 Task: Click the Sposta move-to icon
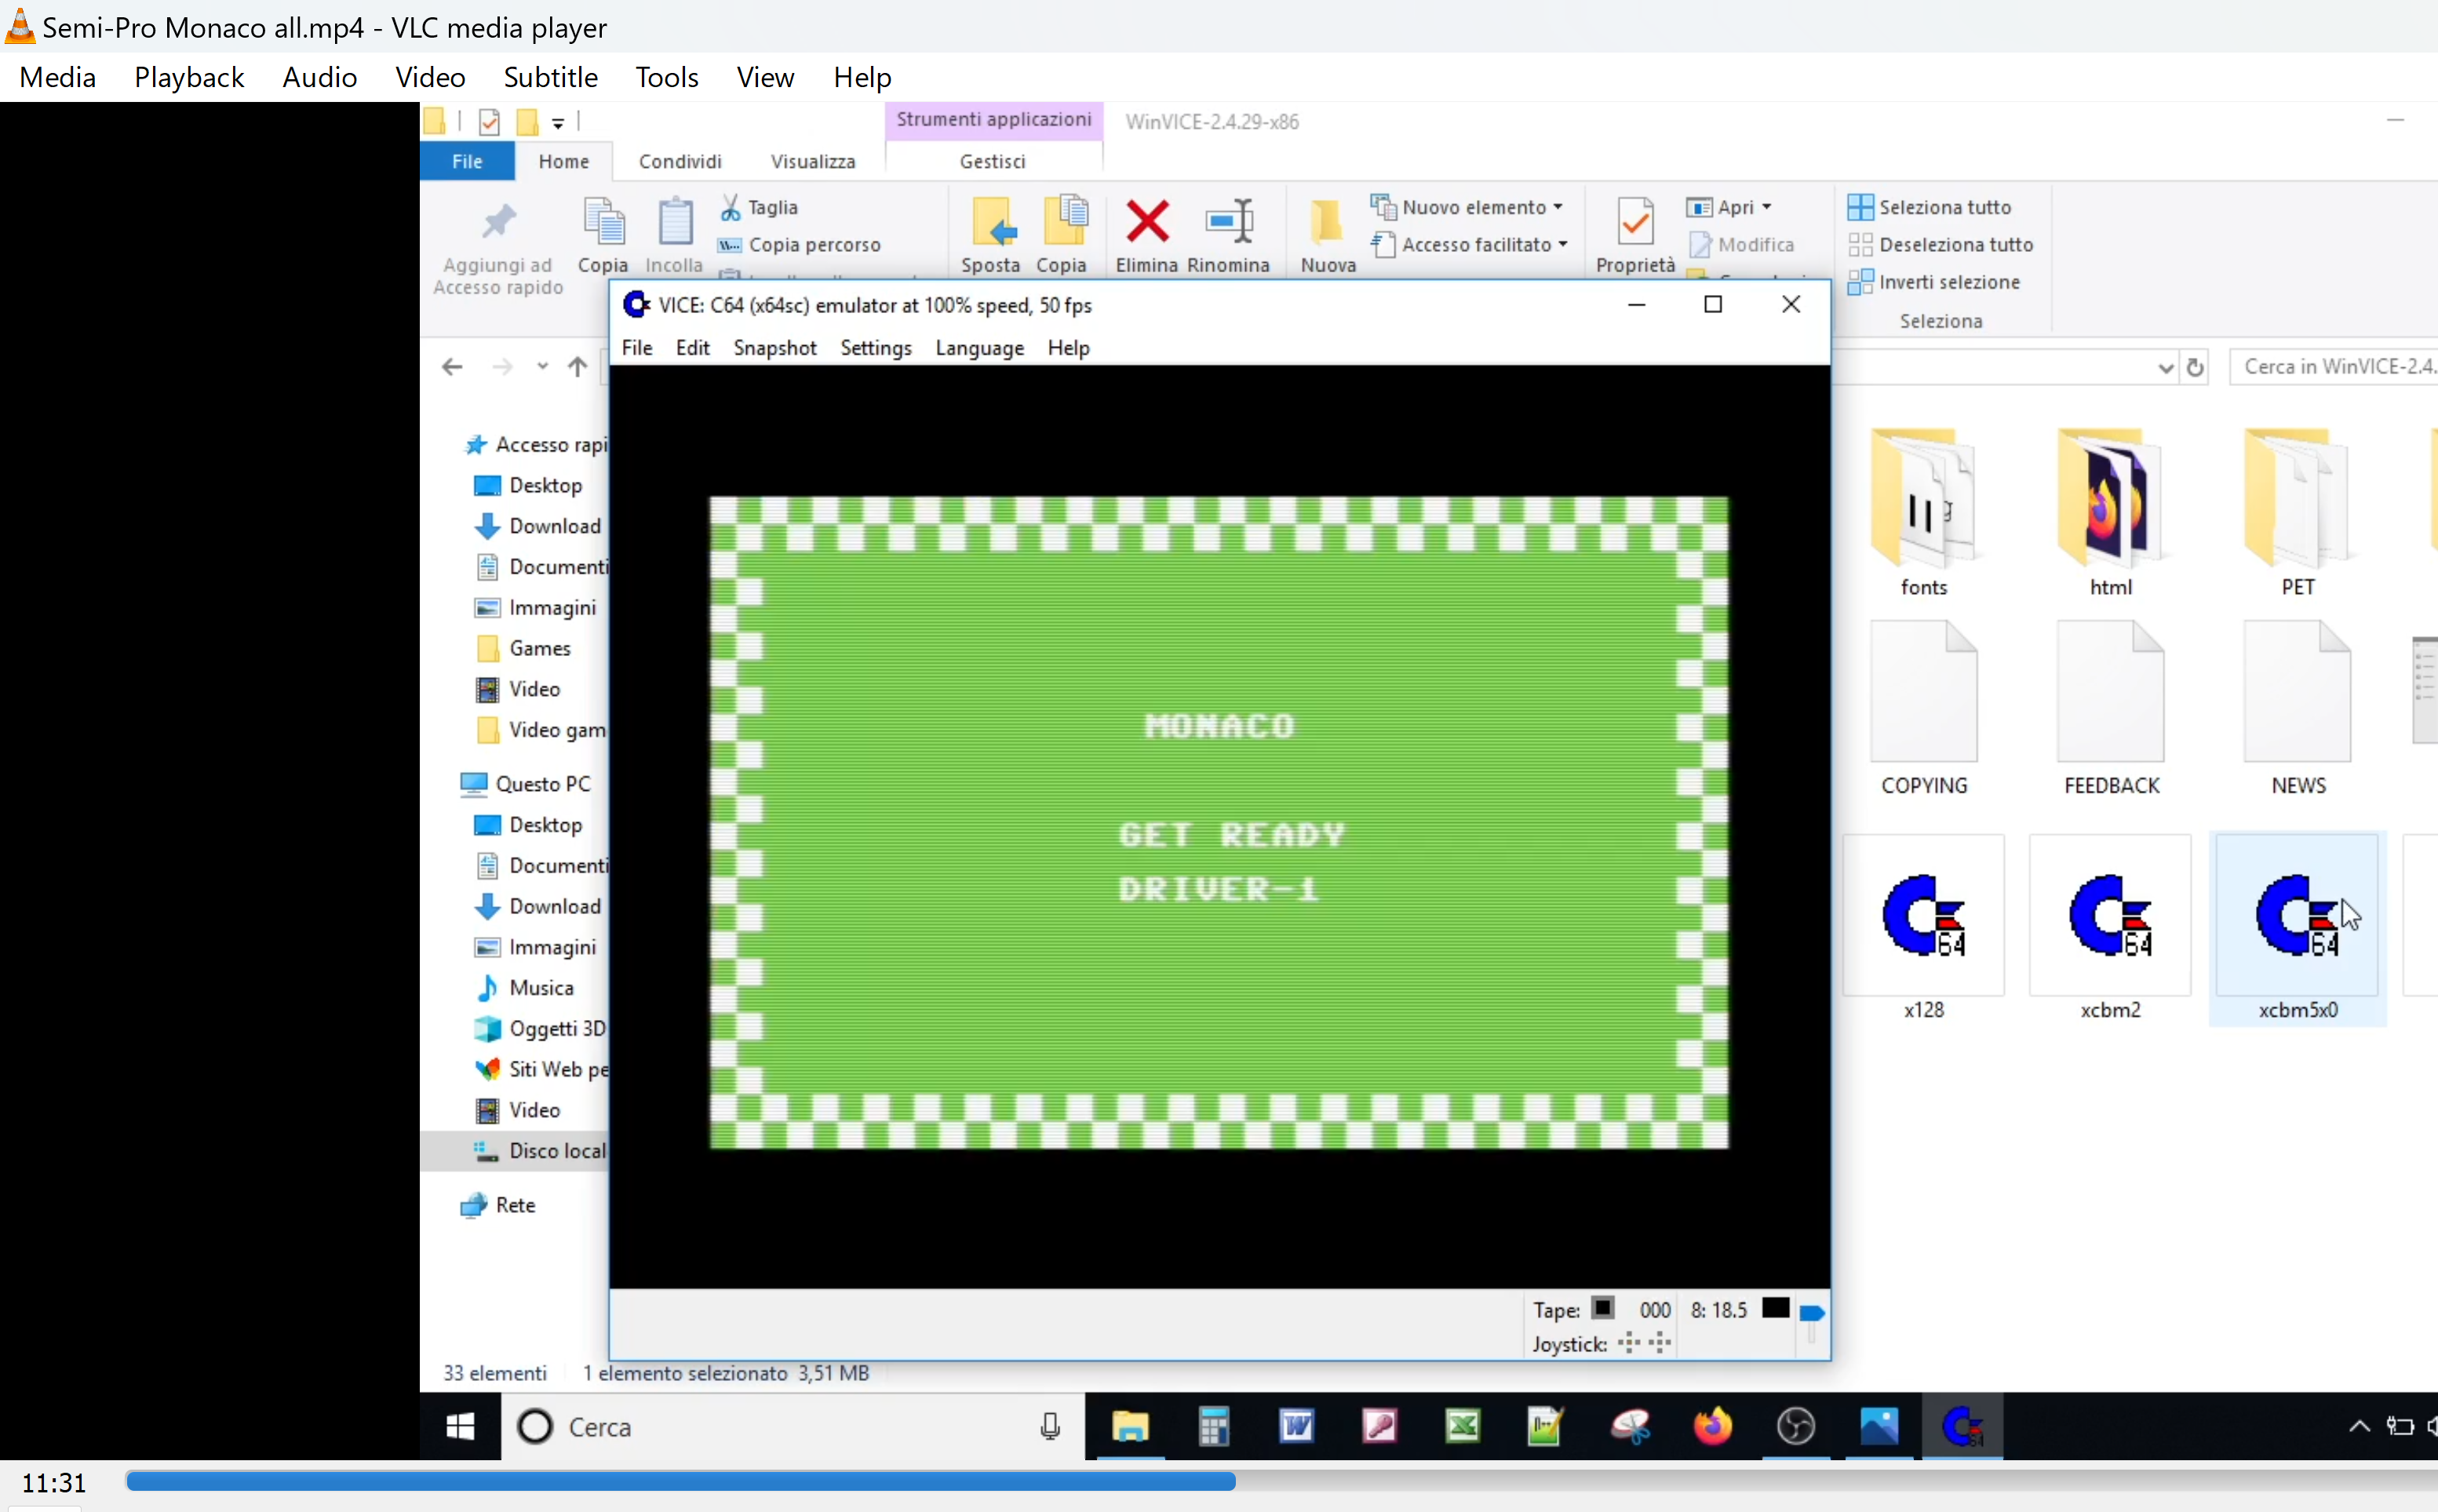click(x=990, y=221)
